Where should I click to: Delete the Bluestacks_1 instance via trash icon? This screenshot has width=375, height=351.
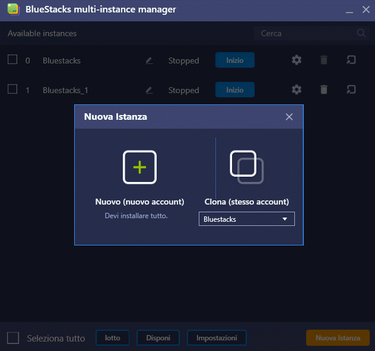tap(324, 90)
